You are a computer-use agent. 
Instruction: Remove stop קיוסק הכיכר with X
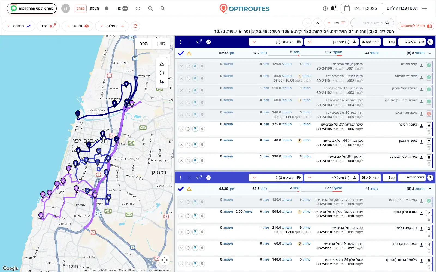click(181, 129)
